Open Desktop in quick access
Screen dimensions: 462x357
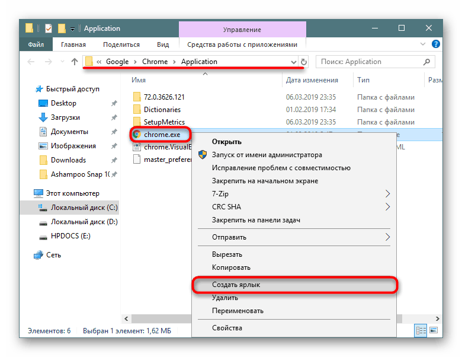click(63, 103)
